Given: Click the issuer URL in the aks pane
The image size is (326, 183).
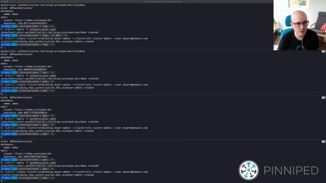Looking at the screenshot, I should point(33,154).
